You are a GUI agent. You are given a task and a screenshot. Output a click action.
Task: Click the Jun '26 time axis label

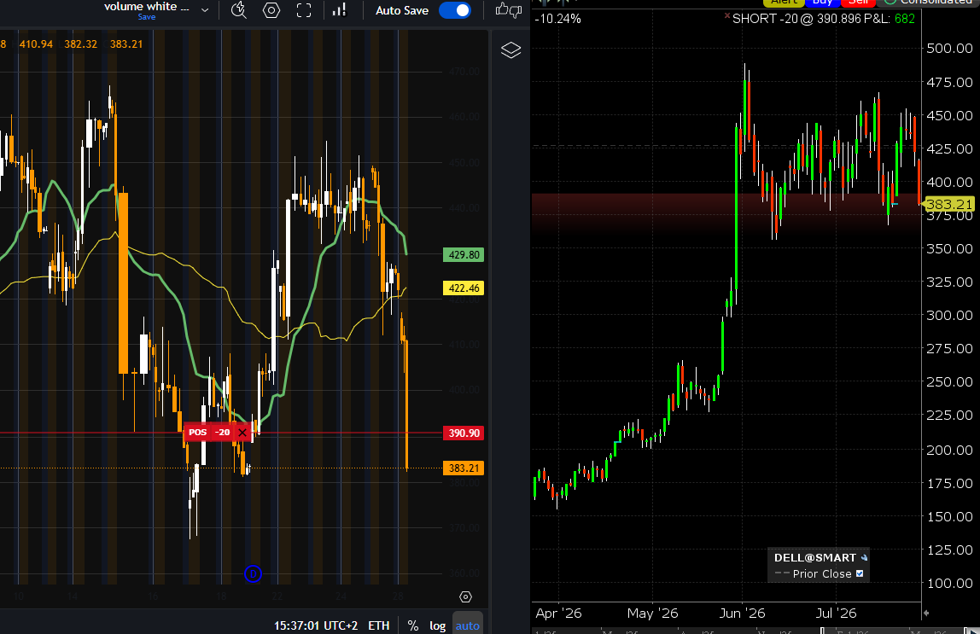[x=742, y=614]
